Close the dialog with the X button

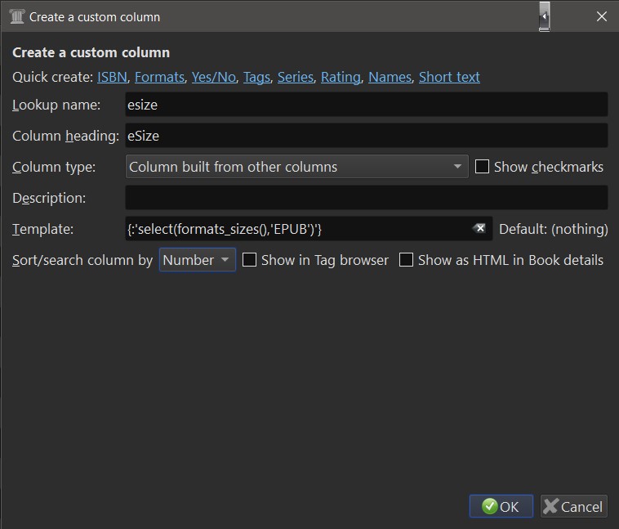602,16
